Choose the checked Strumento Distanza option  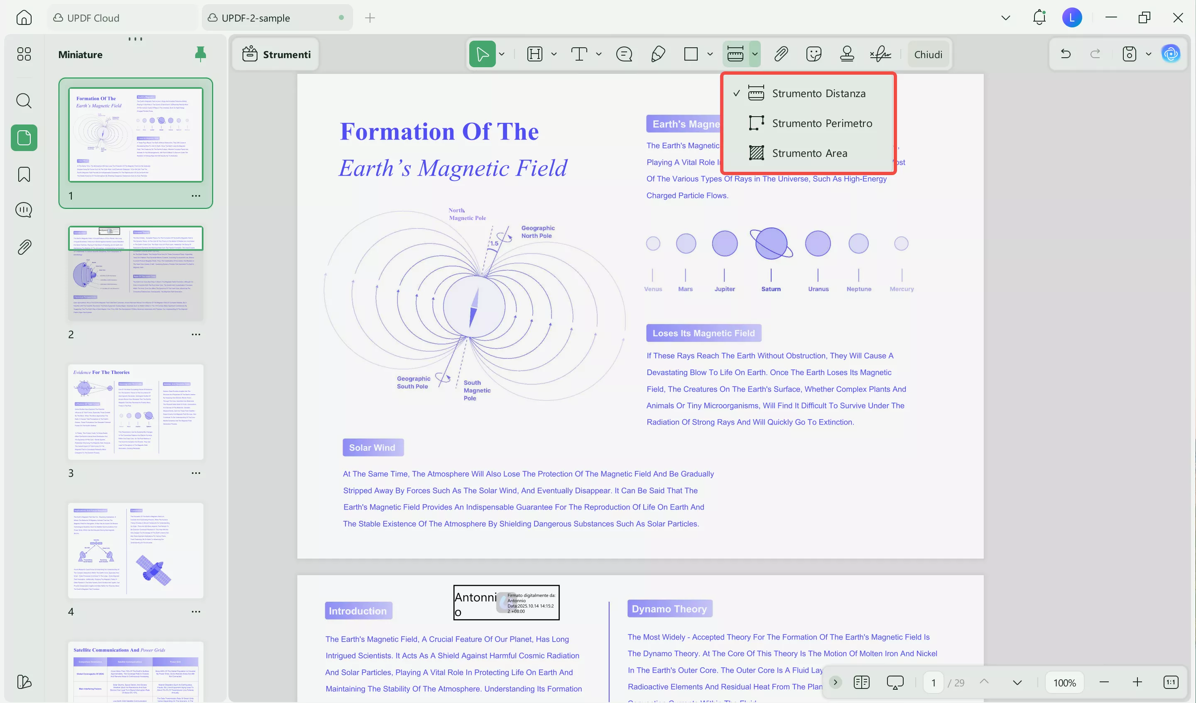[x=818, y=93]
